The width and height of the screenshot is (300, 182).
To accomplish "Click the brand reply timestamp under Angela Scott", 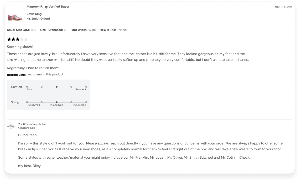I will 26,128.
